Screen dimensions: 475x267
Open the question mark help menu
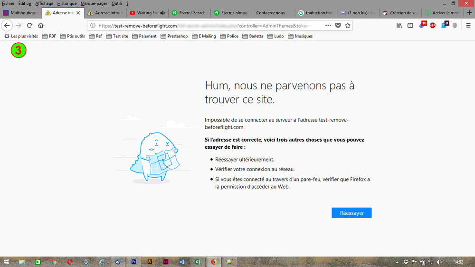[x=127, y=3]
